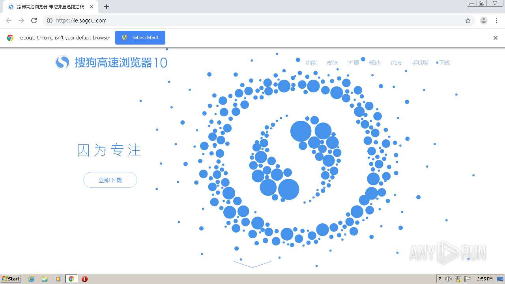Reload the current page
The width and height of the screenshot is (505, 284).
(x=34, y=21)
